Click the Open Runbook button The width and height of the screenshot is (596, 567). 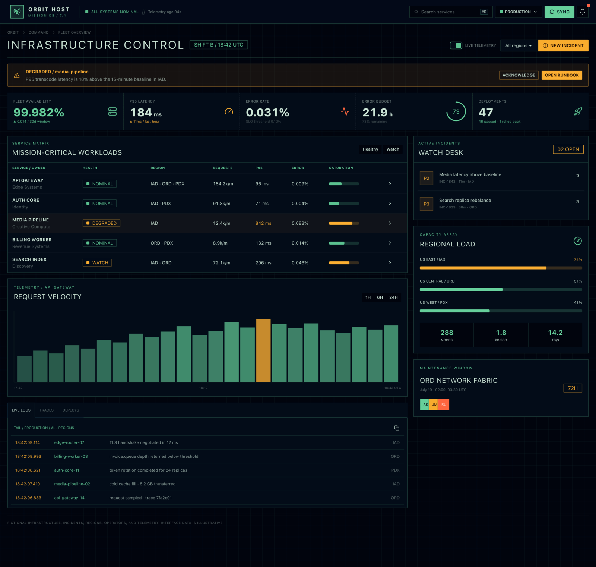(x=562, y=75)
